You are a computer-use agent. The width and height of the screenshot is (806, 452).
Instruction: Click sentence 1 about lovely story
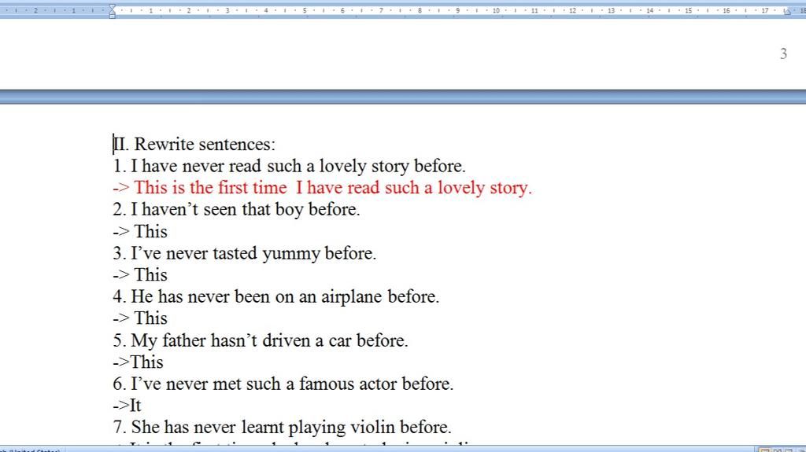click(x=290, y=166)
